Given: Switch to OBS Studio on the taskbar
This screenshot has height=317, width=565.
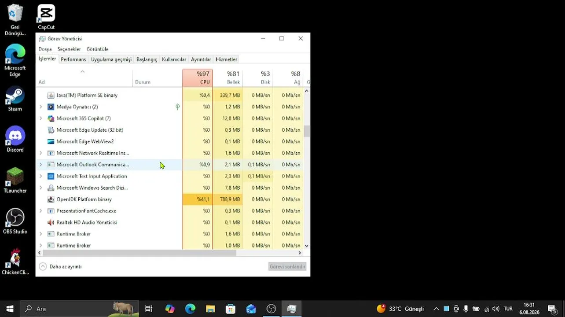Looking at the screenshot, I should click(x=271, y=309).
